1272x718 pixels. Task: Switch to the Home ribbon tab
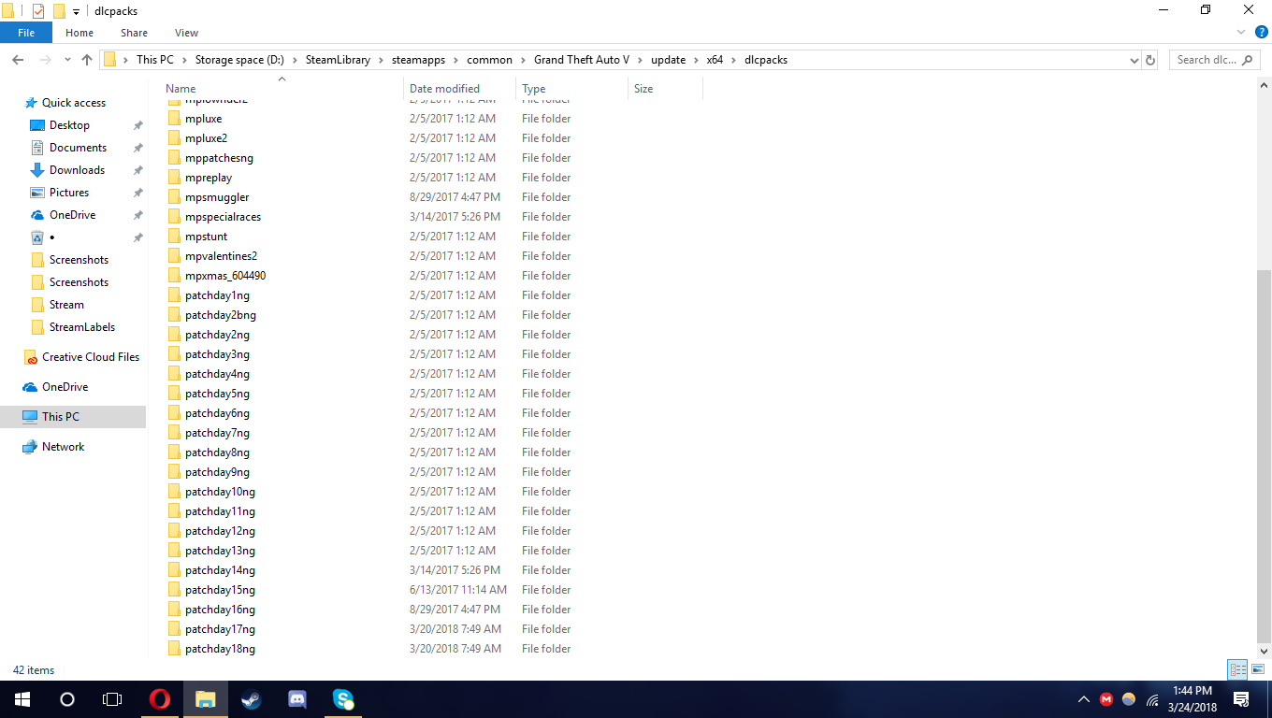click(x=79, y=33)
